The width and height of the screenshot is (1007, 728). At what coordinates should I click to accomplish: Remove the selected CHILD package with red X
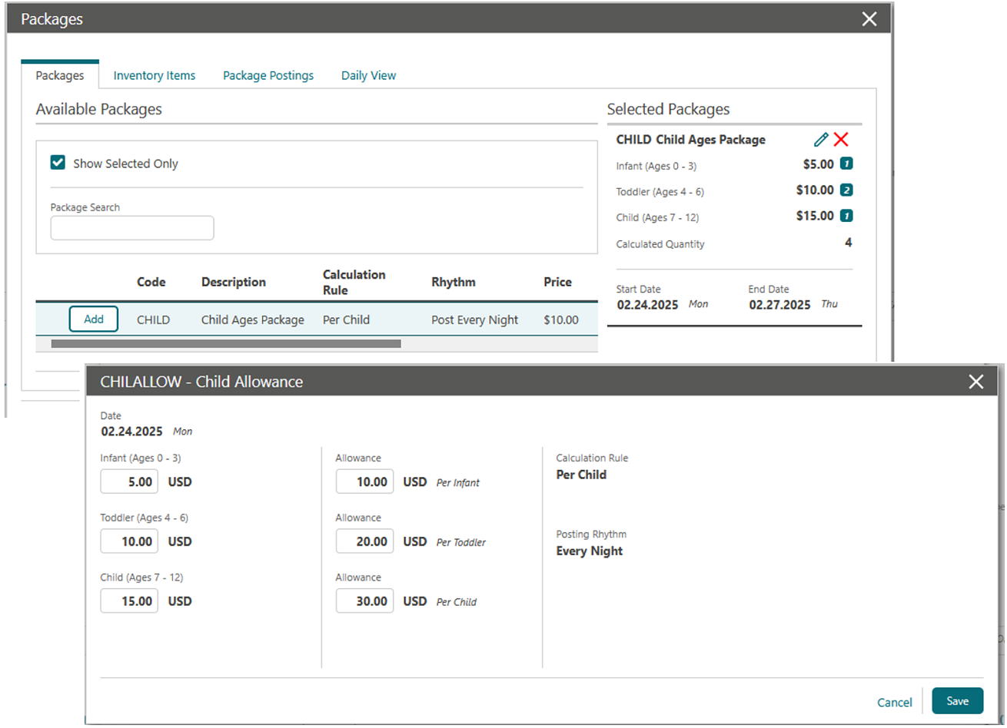(841, 139)
